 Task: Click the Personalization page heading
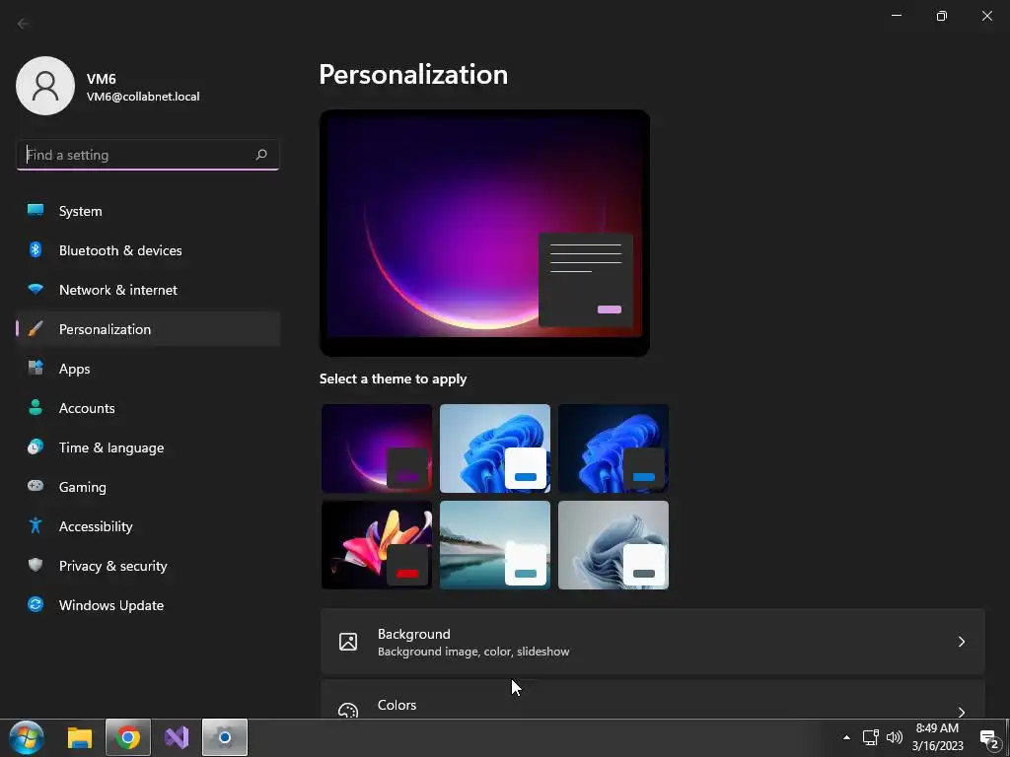click(413, 75)
